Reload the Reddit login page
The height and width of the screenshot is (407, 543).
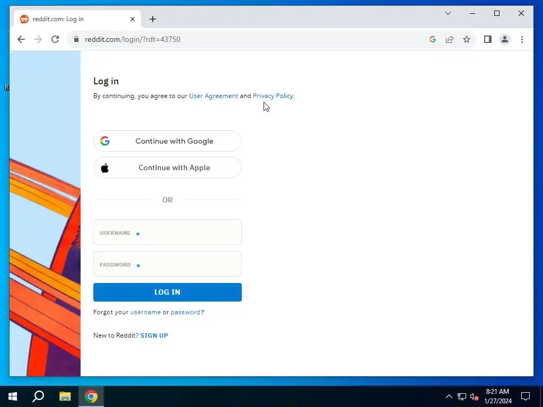pyautogui.click(x=55, y=39)
